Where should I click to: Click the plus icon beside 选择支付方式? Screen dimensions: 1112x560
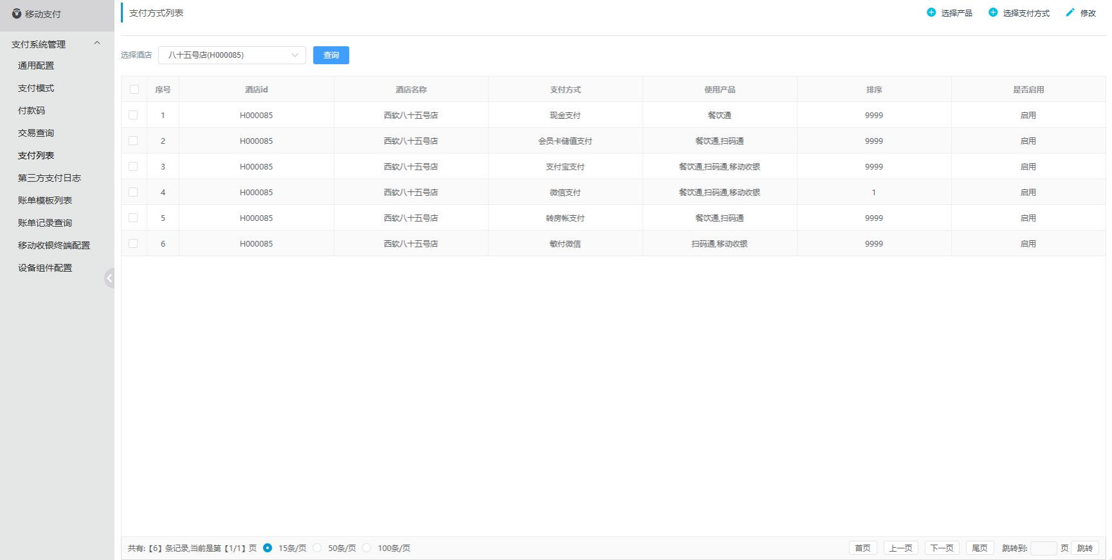coord(992,12)
